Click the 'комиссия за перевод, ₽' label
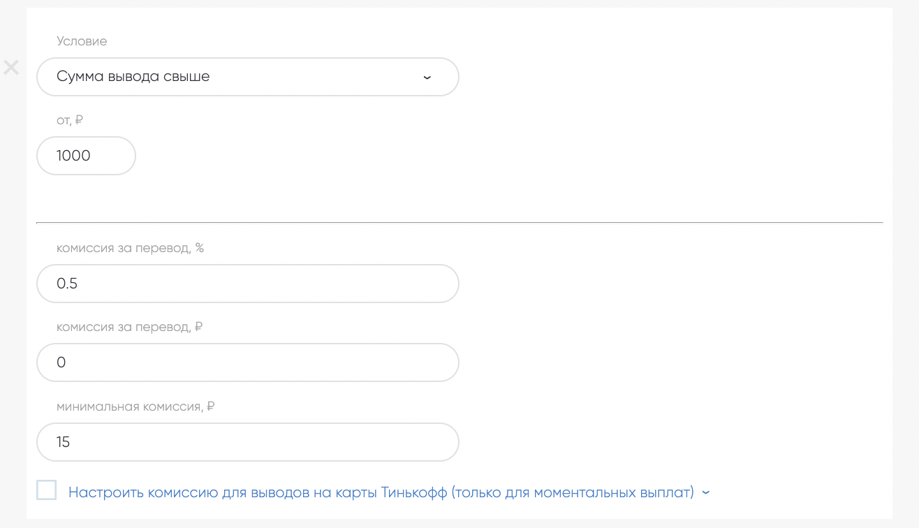The width and height of the screenshot is (919, 528). pyautogui.click(x=129, y=327)
